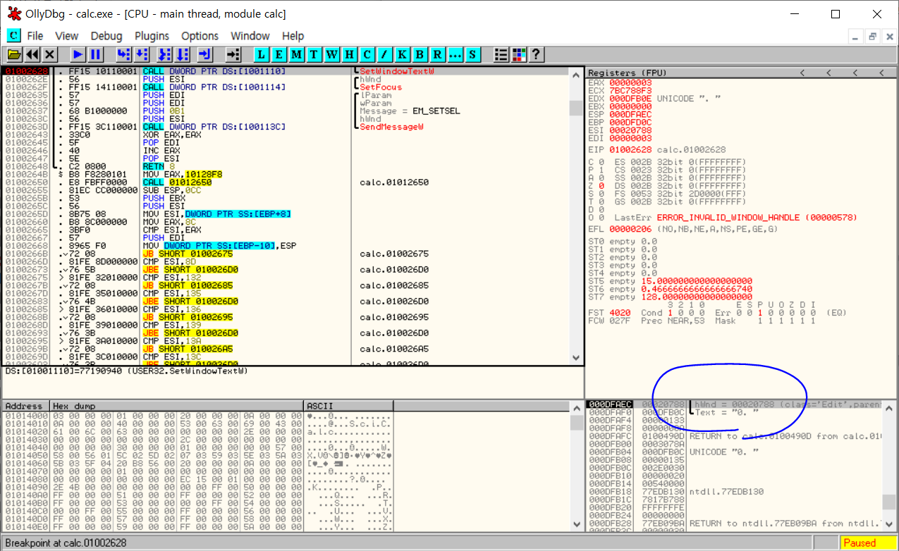Click the Trace over toolbar icon
The width and height of the screenshot is (899, 551).
click(182, 54)
